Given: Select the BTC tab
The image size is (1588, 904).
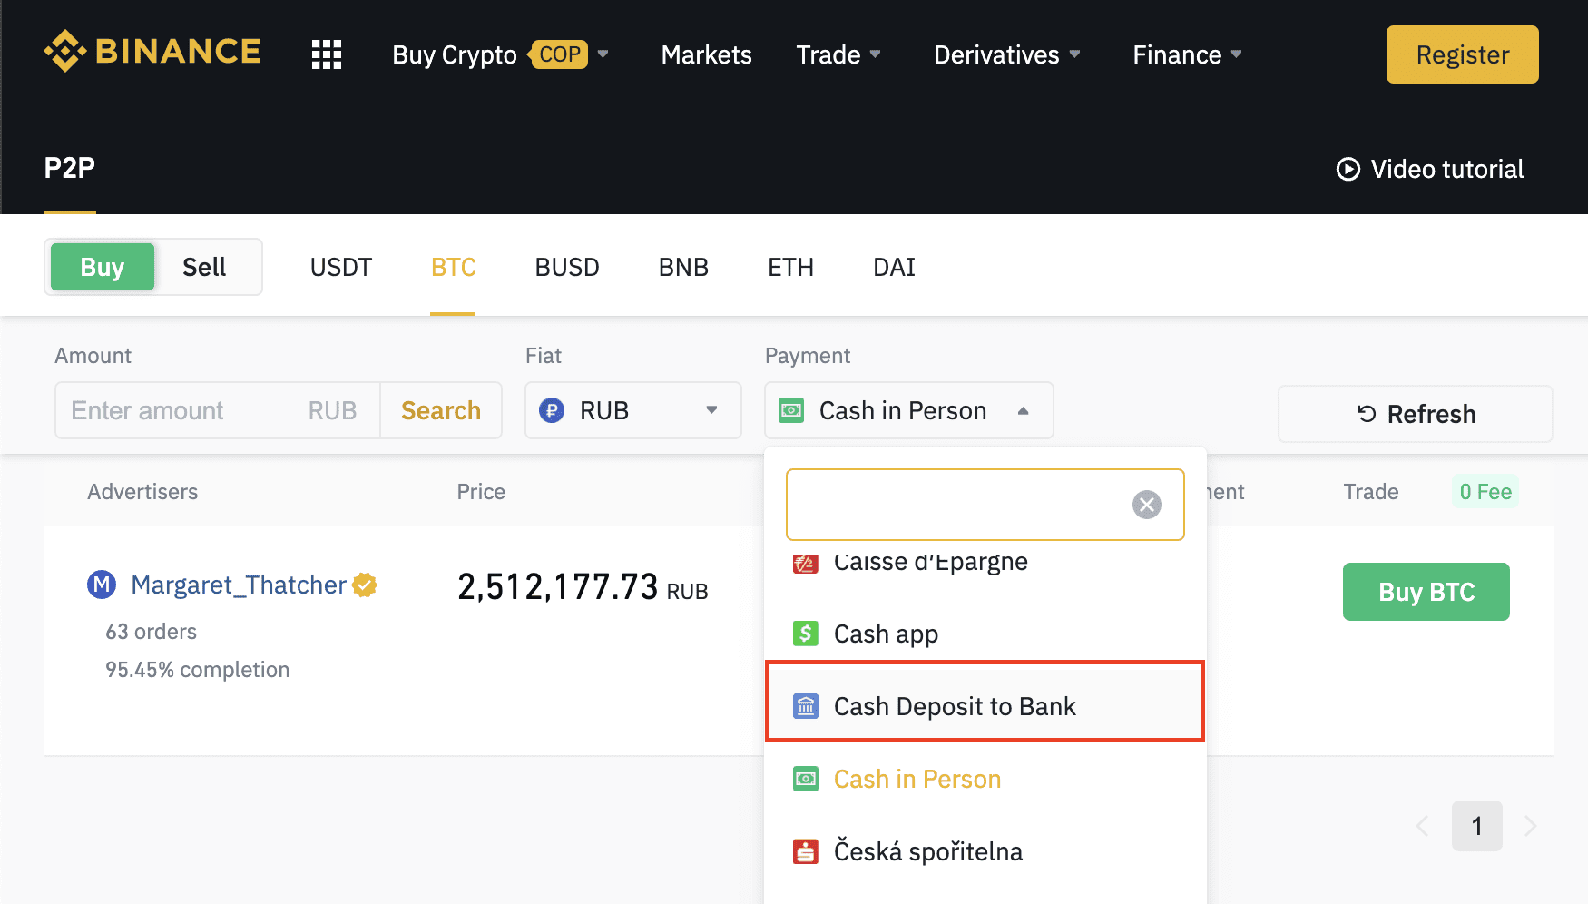Looking at the screenshot, I should pyautogui.click(x=453, y=267).
